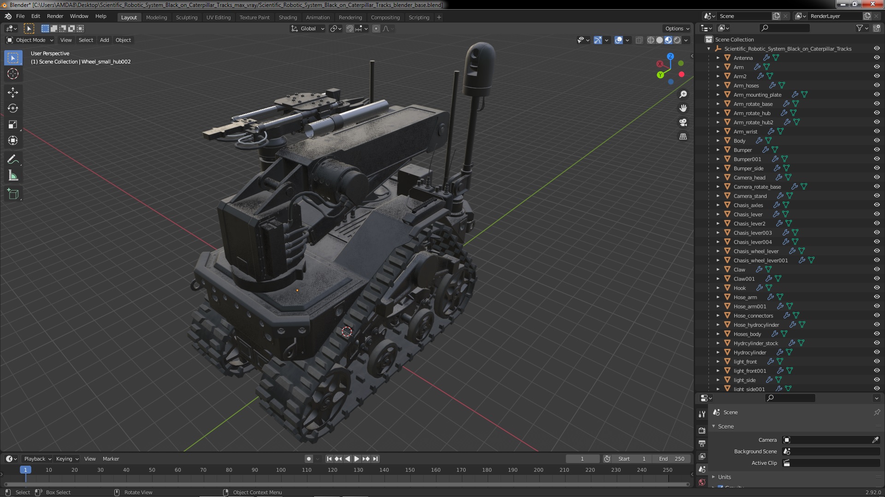Image resolution: width=885 pixels, height=497 pixels.
Task: Open the Object Mode dropdown
Action: point(30,40)
